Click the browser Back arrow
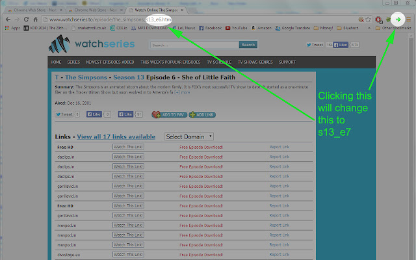The width and height of the screenshot is (416, 260). [8, 19]
